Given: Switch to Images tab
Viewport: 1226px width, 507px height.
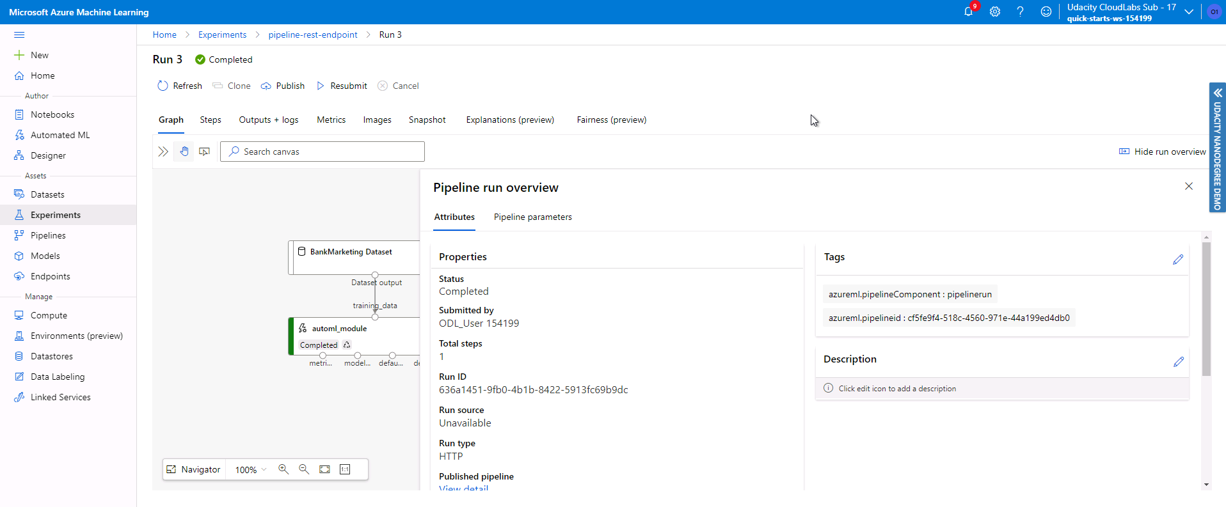Looking at the screenshot, I should pyautogui.click(x=378, y=120).
